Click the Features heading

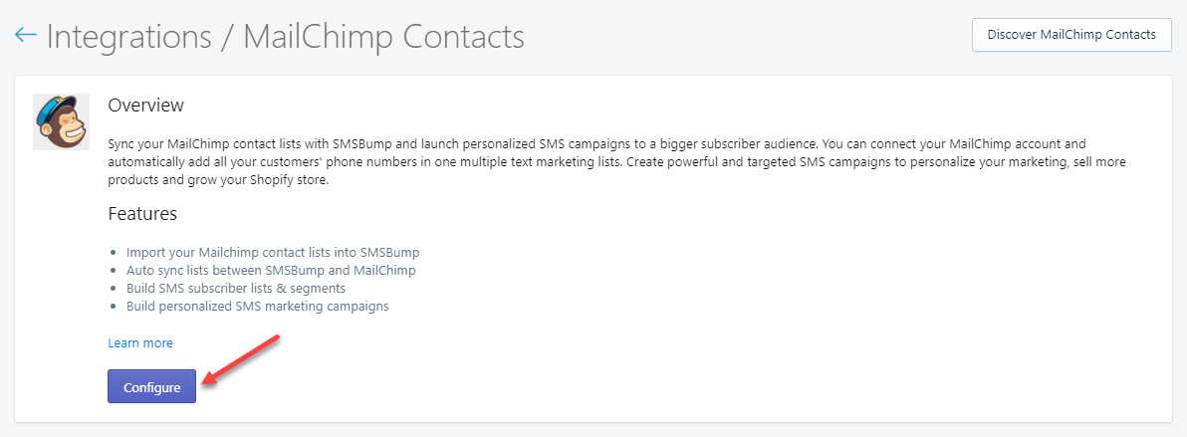click(142, 214)
